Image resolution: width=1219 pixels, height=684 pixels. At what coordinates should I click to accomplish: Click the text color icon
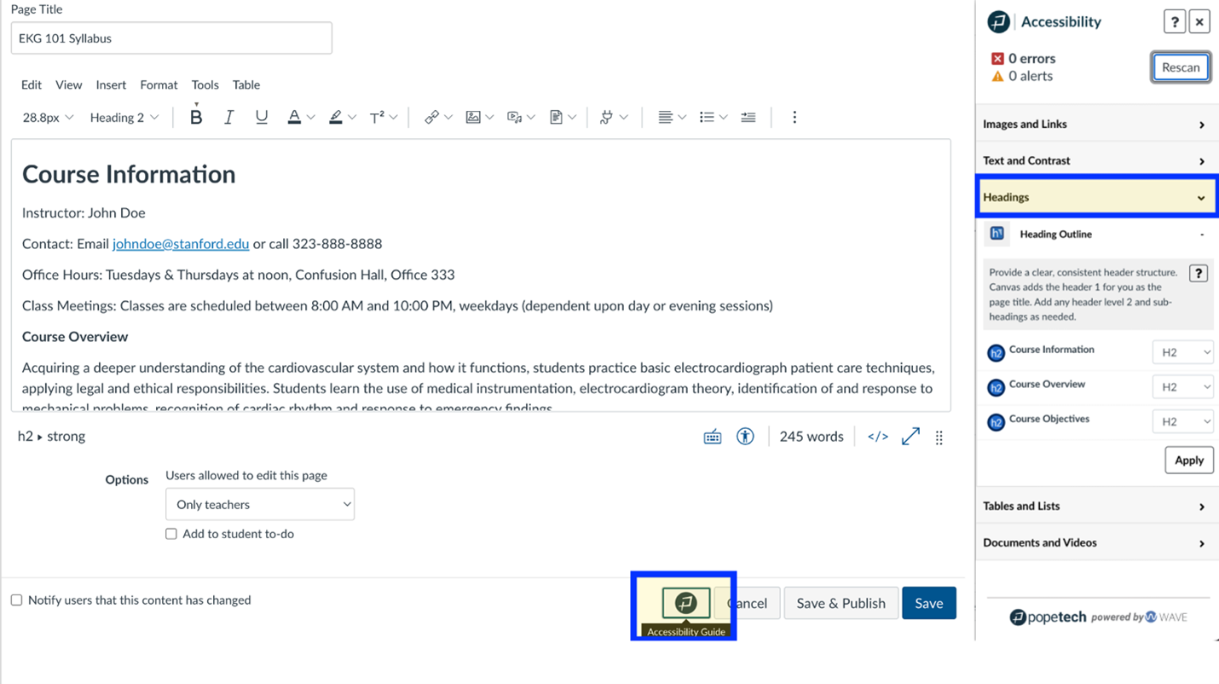pos(294,117)
